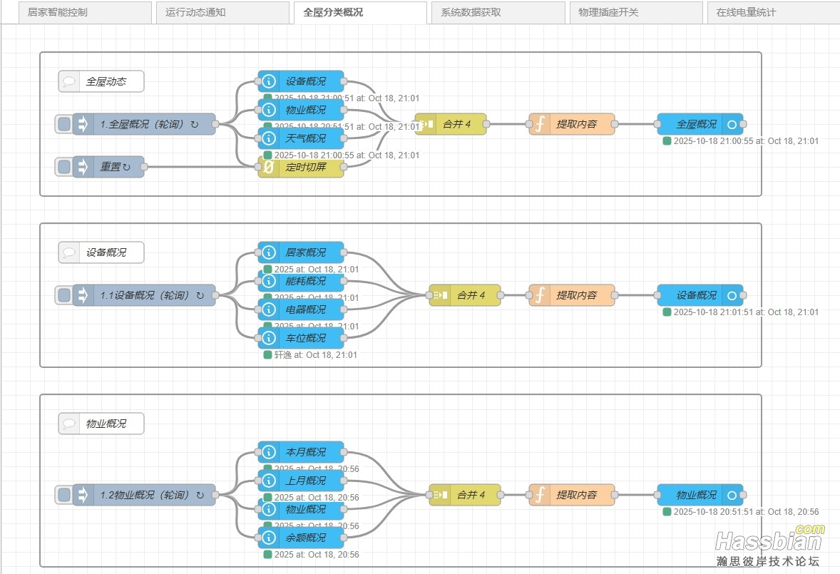
Task: Trigger the 1.全屋概况（轮询）inject button
Action: pyautogui.click(x=64, y=124)
